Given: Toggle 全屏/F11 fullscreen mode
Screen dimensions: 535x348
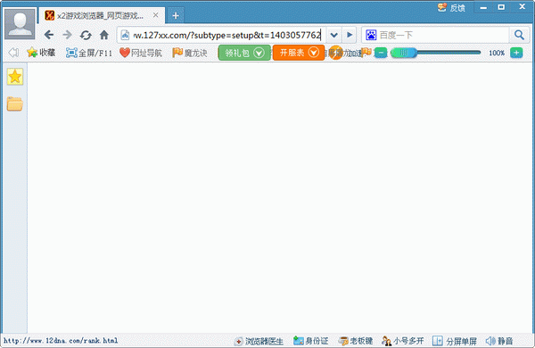Looking at the screenshot, I should [x=89, y=53].
